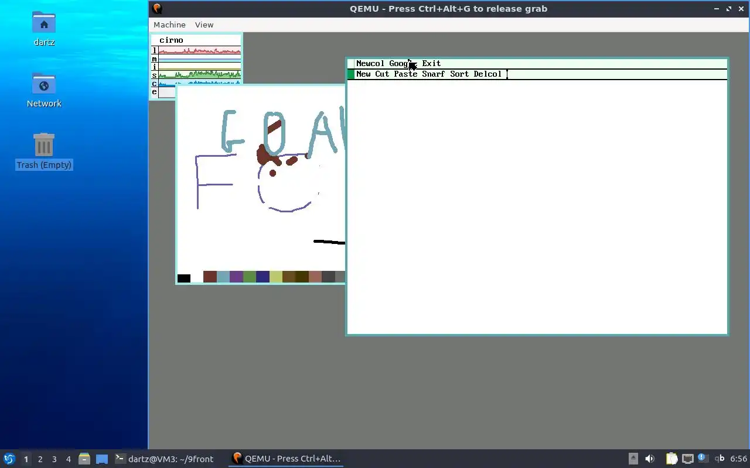Click Exit in the acme top tag
Screen dimensions: 750x468
[x=431, y=63]
